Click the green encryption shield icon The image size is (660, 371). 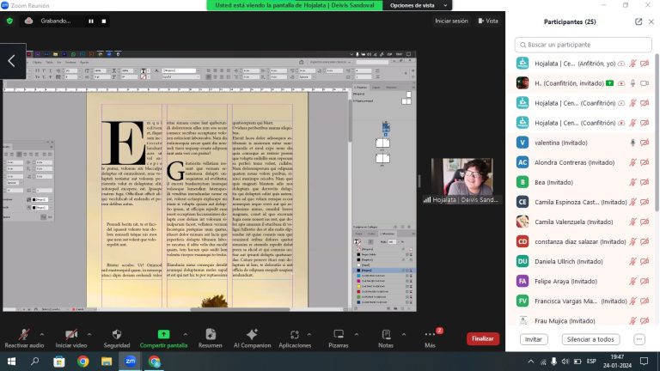[10, 21]
